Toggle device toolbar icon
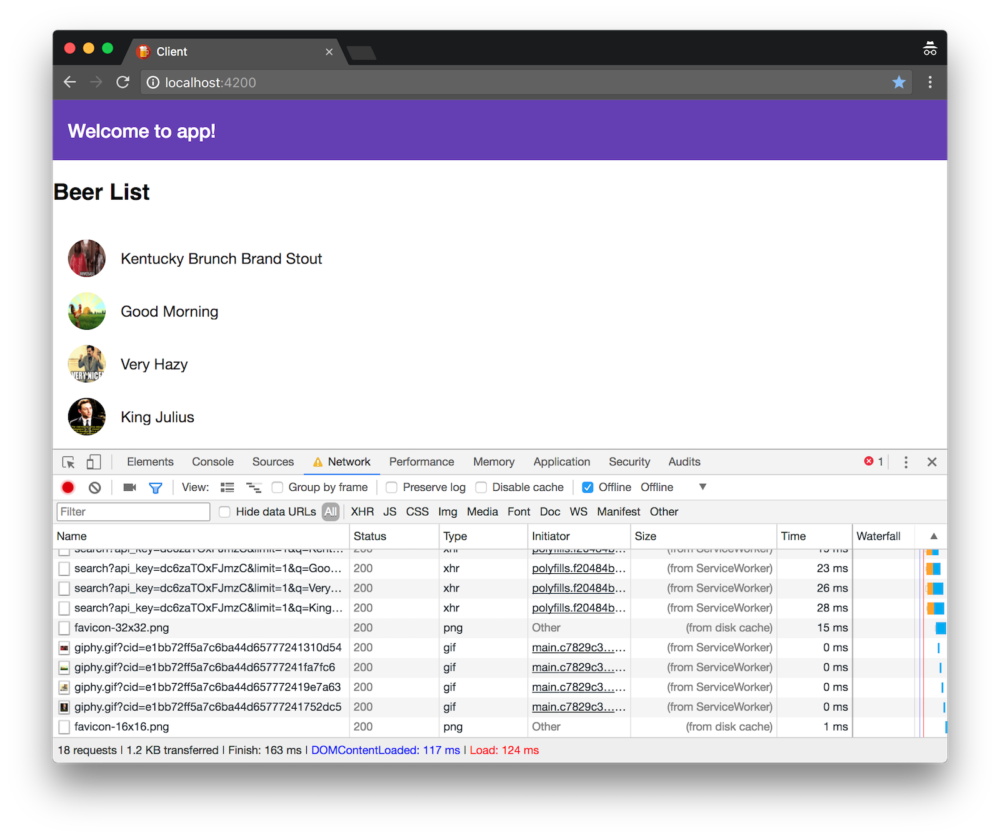The height and width of the screenshot is (838, 1000). (x=94, y=462)
